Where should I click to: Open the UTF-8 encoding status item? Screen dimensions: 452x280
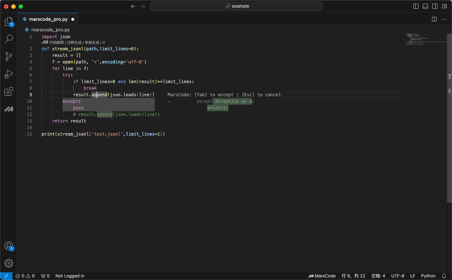tap(398, 276)
